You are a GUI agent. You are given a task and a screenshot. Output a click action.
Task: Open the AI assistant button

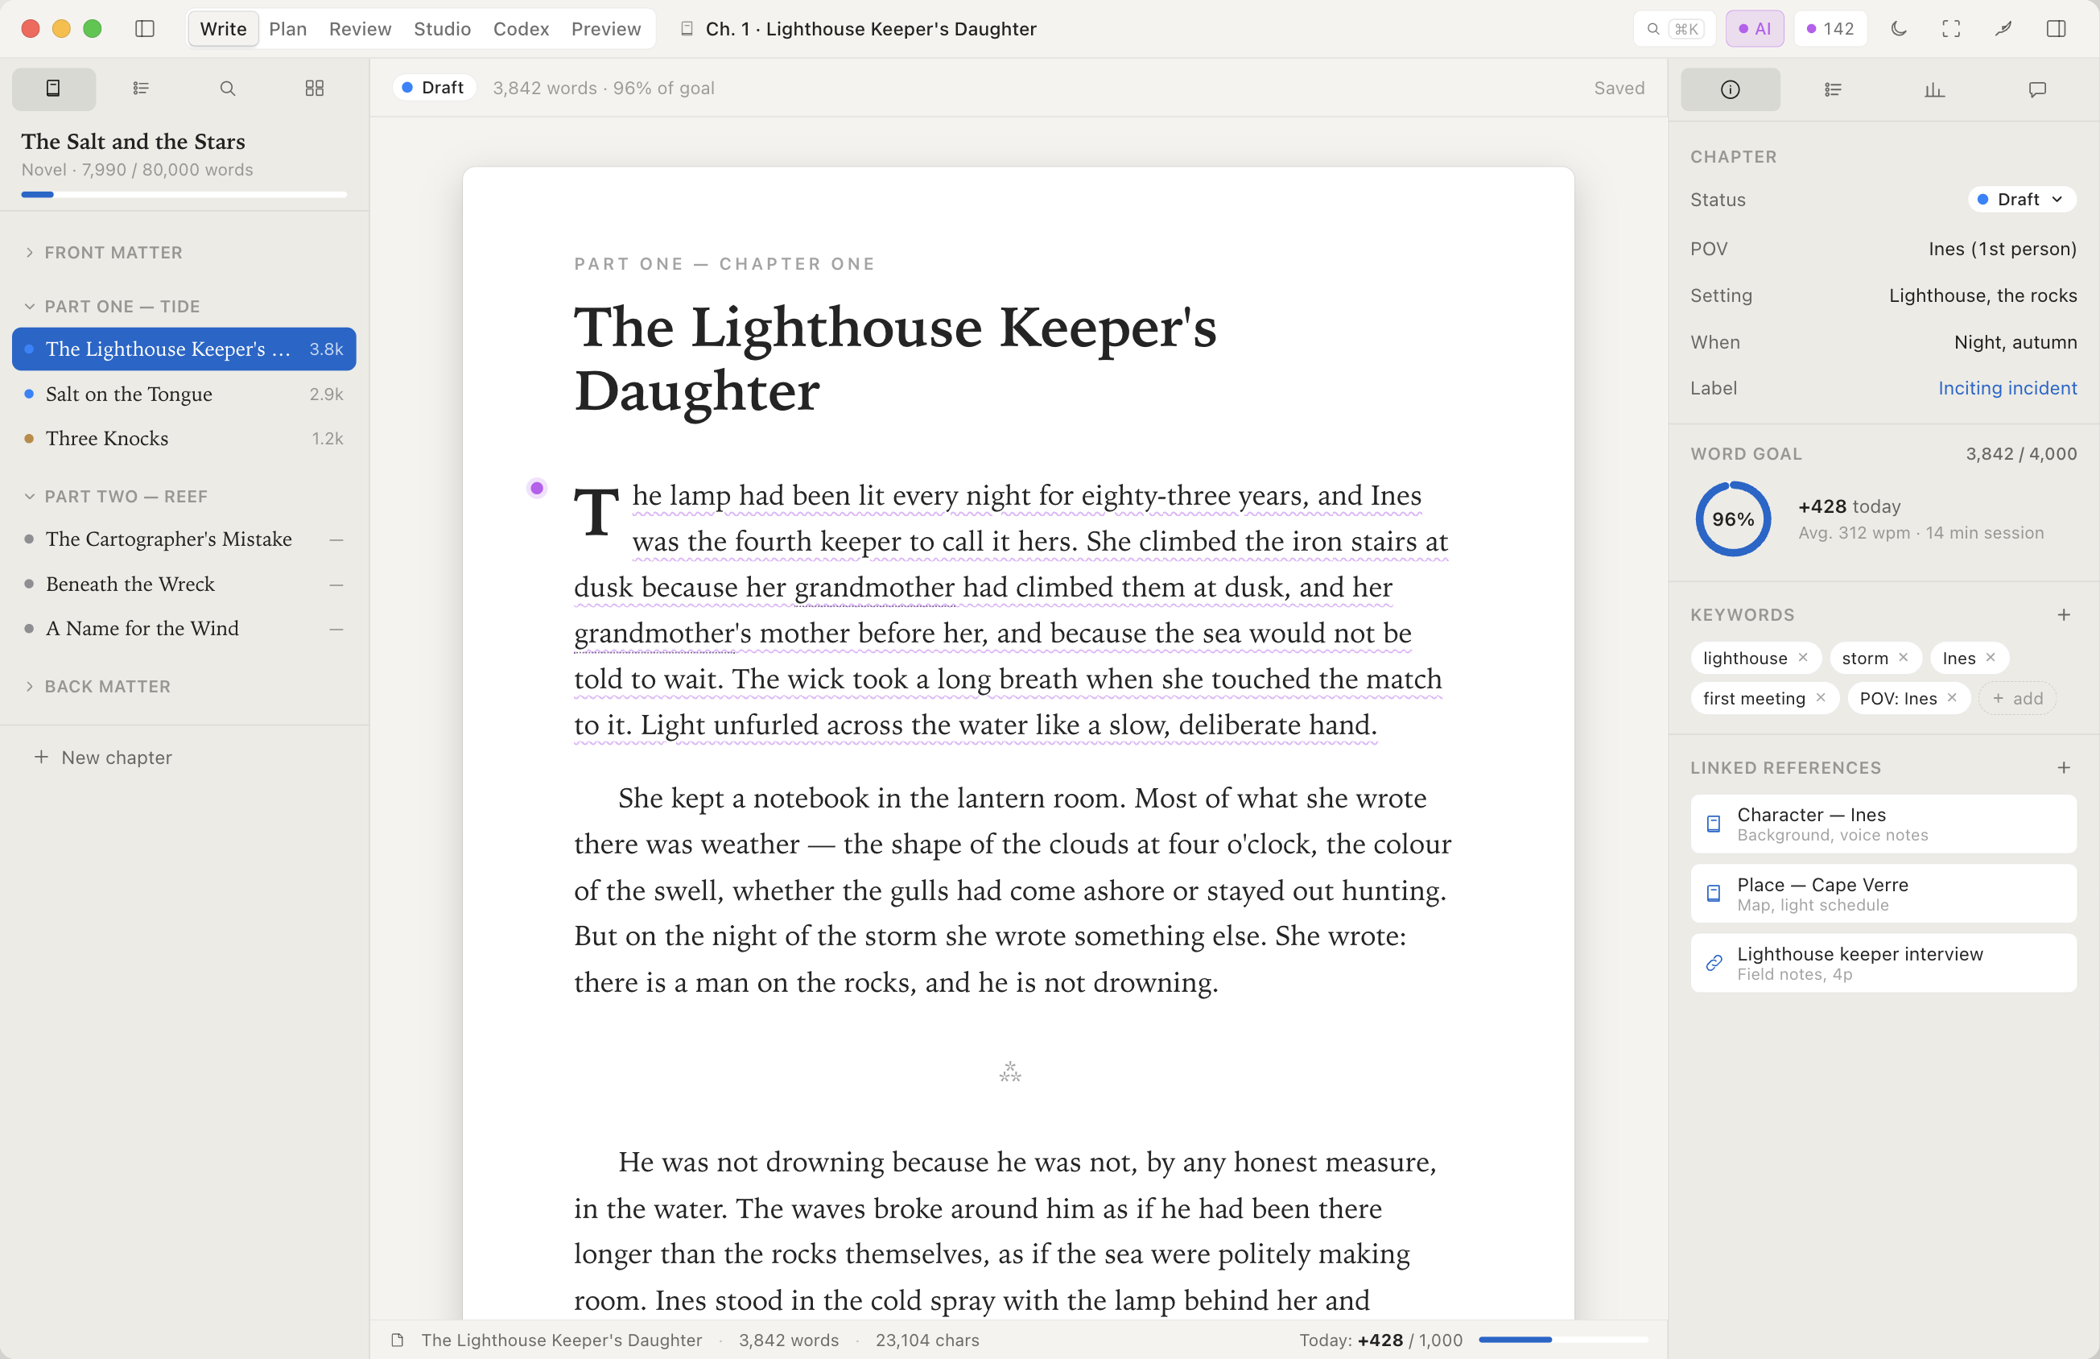[1754, 28]
